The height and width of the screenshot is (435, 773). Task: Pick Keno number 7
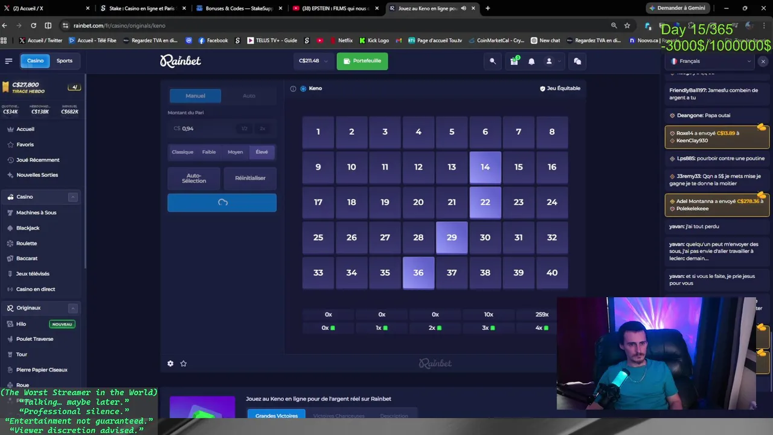(518, 132)
